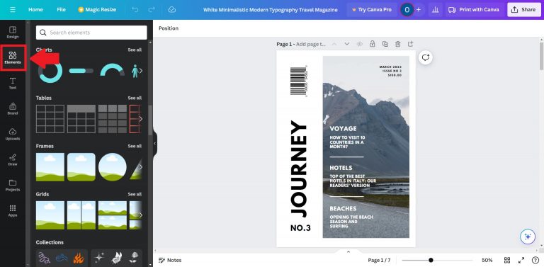Open the Text sidebar tab

tap(13, 84)
